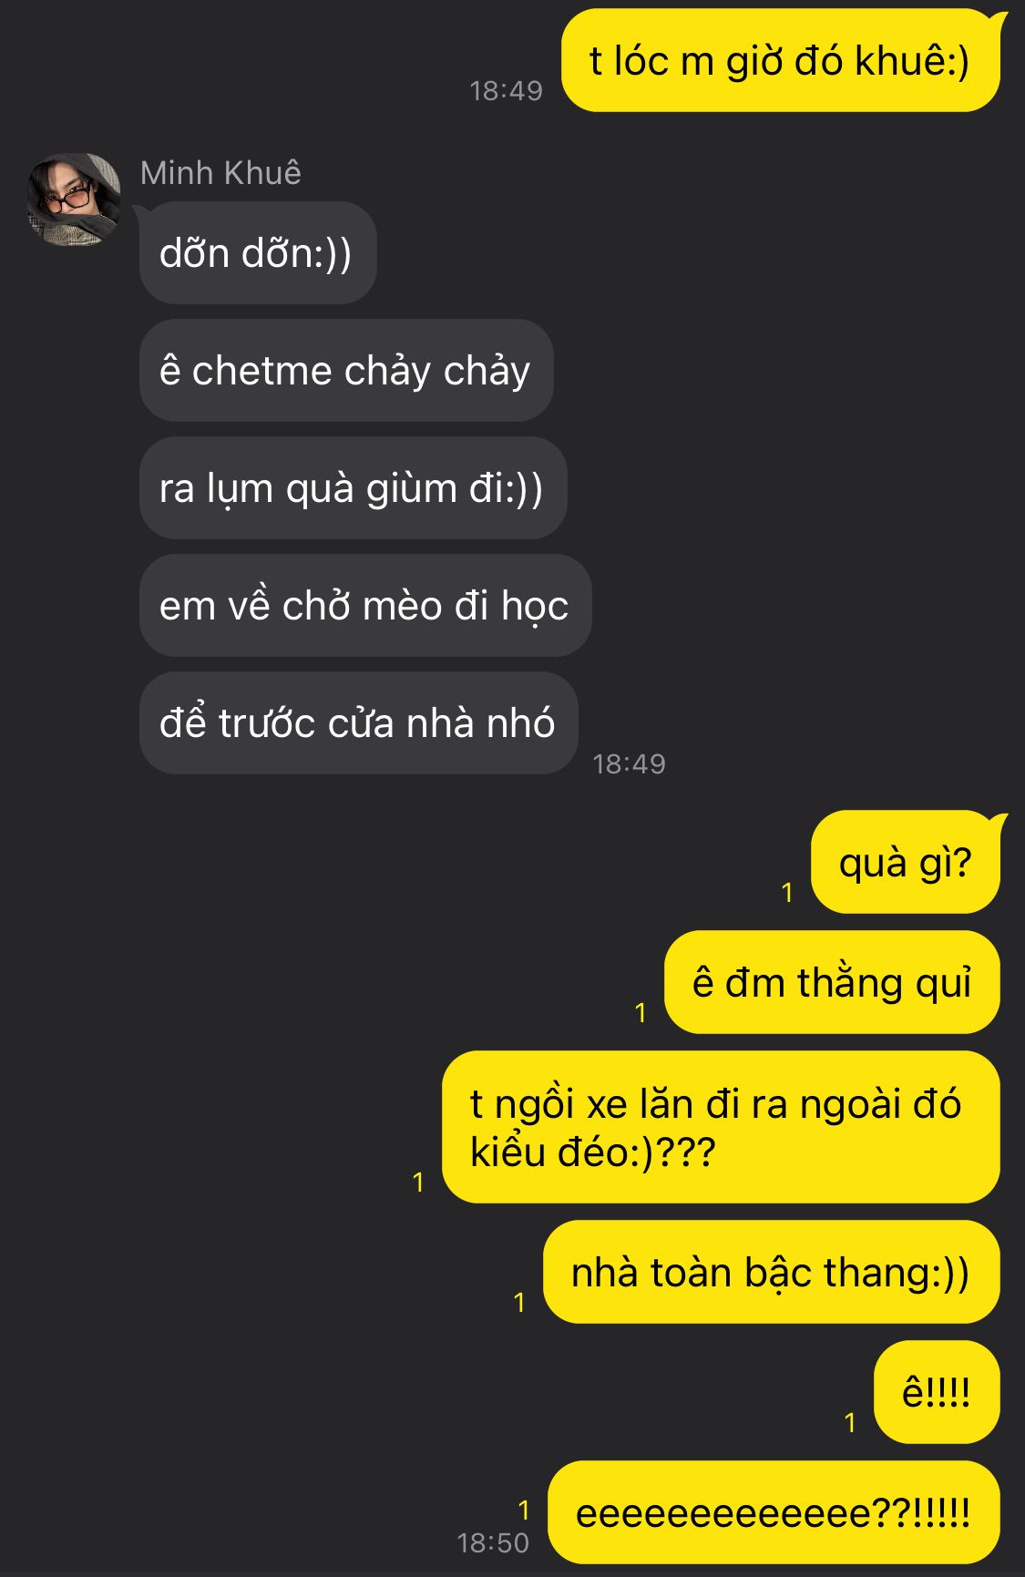Tap unread count beside "quà gì?"
The height and width of the screenshot is (1577, 1025).
787,893
